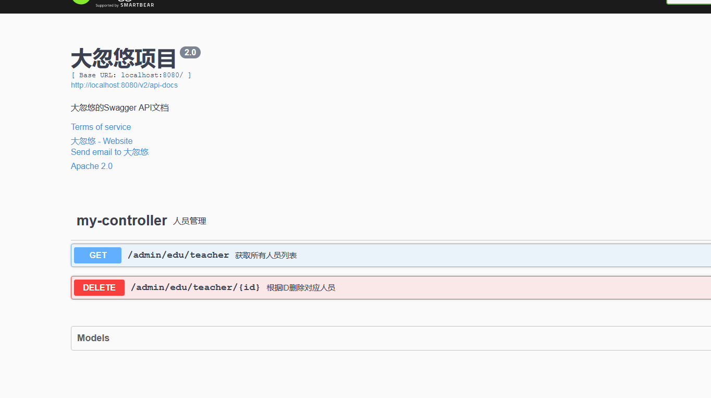This screenshot has height=398, width=711.
Task: Visit the 大忽悠 - Website link
Action: click(x=102, y=141)
